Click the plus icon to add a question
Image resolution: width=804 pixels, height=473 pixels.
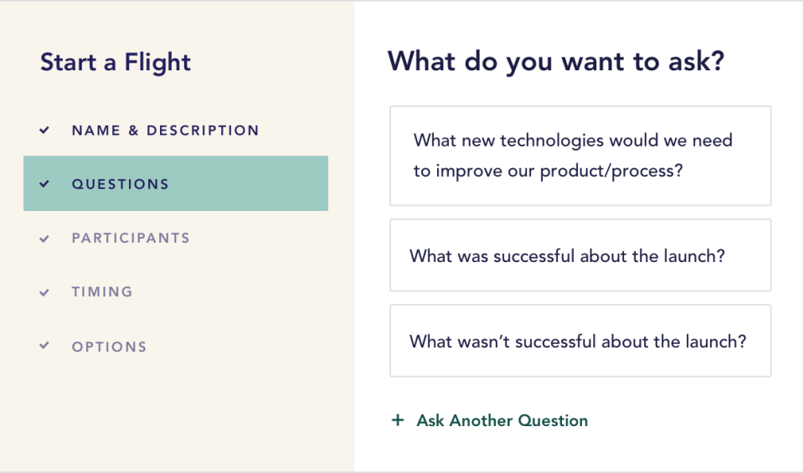point(398,420)
